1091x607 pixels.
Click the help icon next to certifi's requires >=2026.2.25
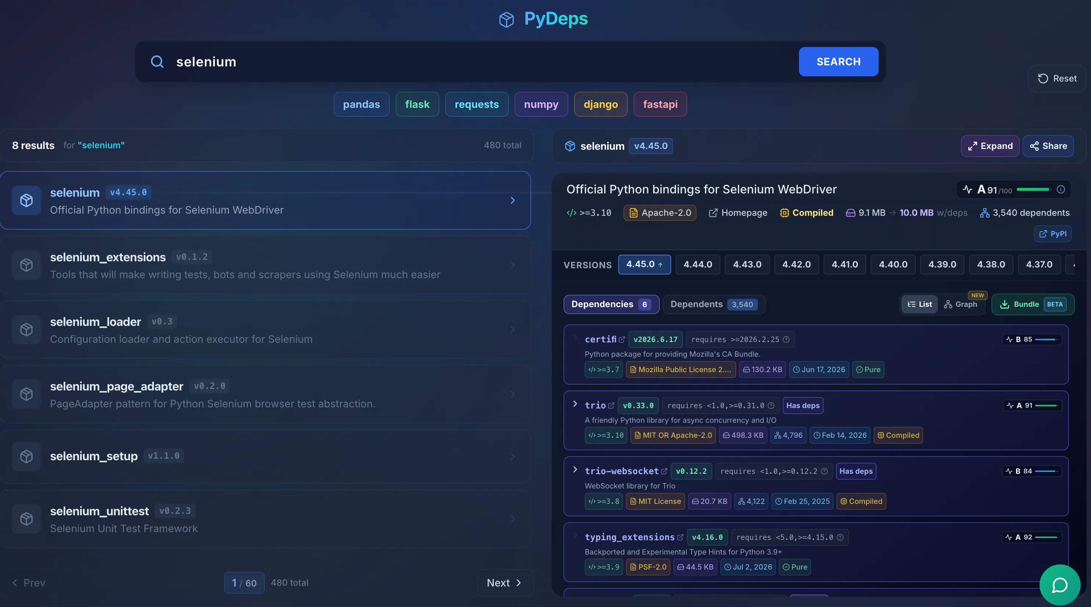786,340
